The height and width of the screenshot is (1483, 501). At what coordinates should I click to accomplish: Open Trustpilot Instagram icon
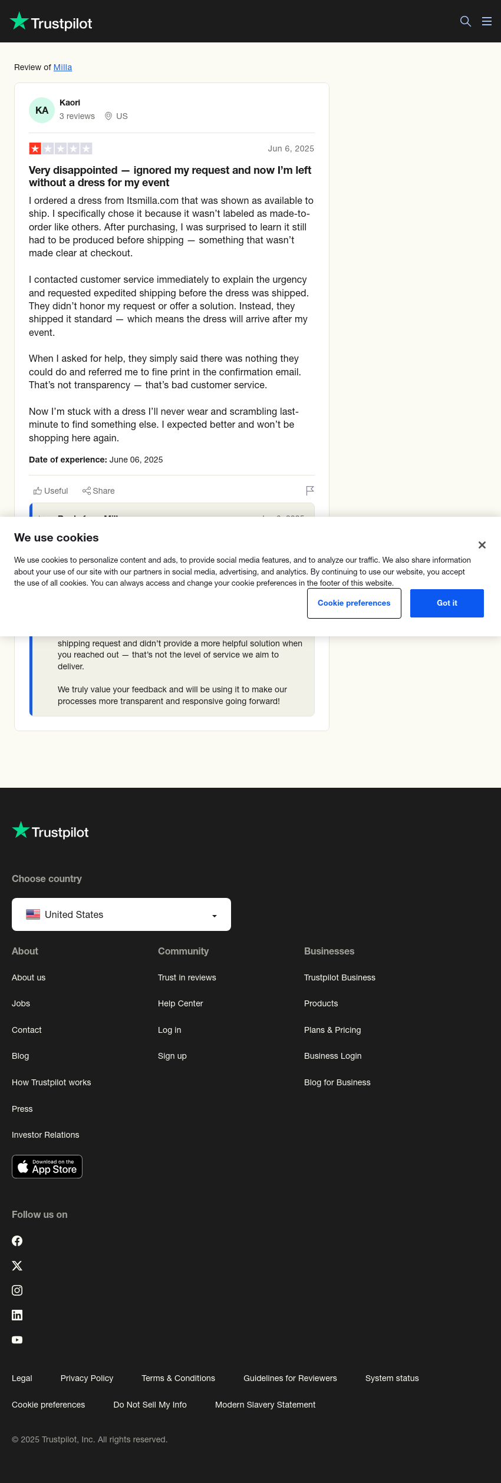[17, 1290]
